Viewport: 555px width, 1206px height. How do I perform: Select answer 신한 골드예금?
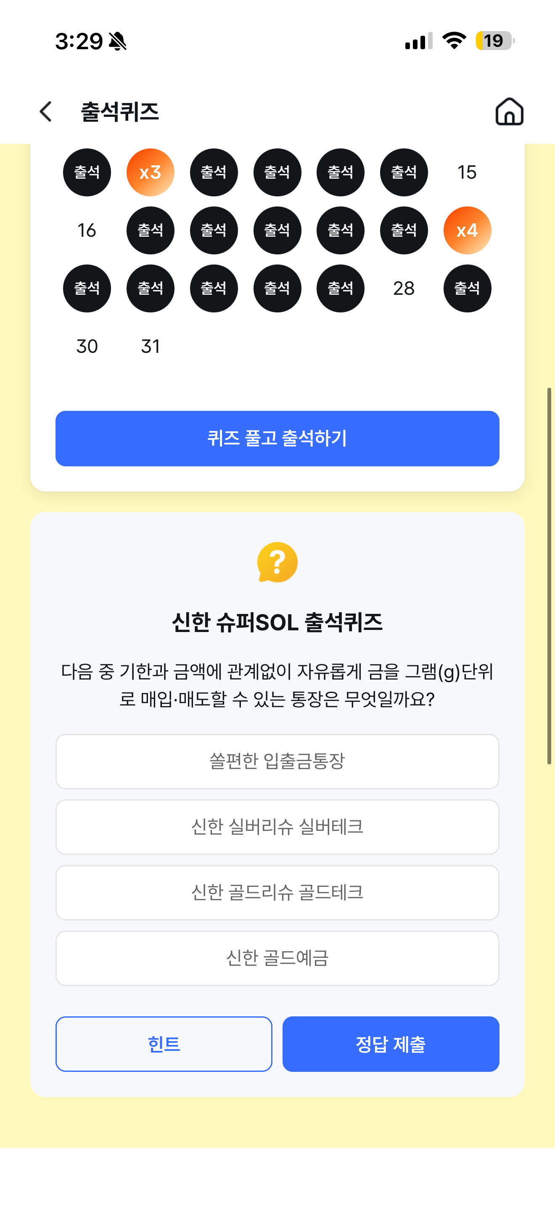277,958
